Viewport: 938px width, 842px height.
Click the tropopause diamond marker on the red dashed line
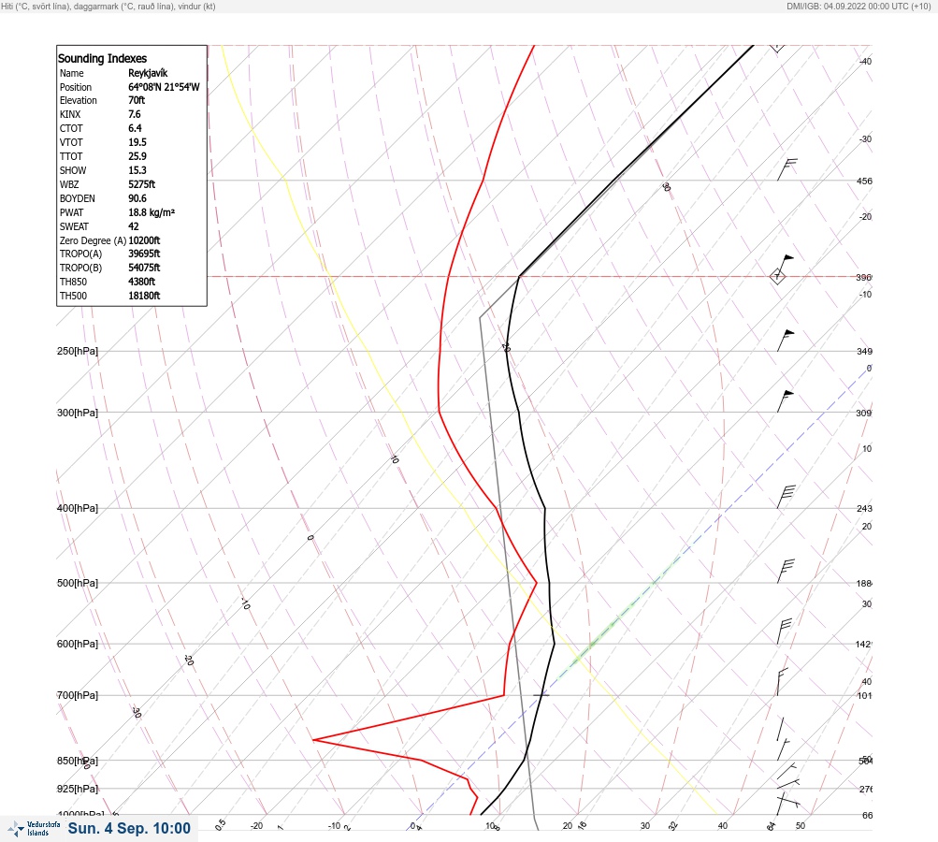(777, 277)
